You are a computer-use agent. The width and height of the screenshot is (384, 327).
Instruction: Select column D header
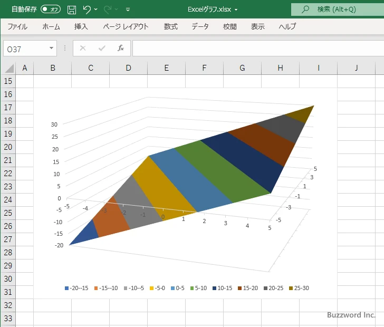[x=129, y=68]
